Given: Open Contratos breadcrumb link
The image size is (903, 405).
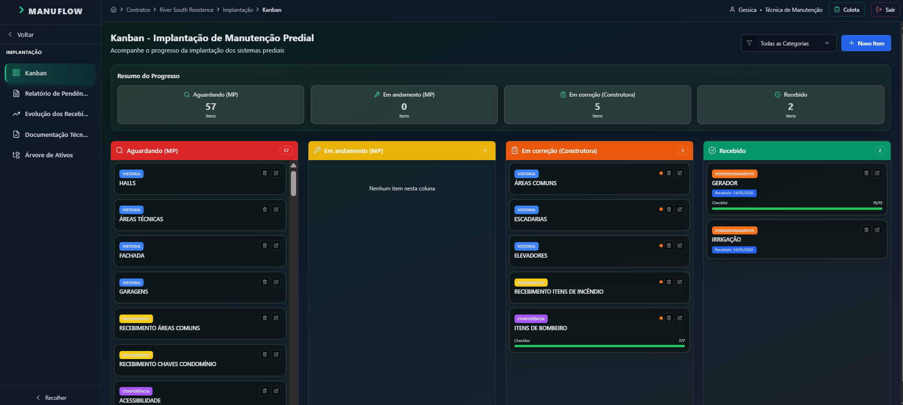Looking at the screenshot, I should pyautogui.click(x=138, y=9).
